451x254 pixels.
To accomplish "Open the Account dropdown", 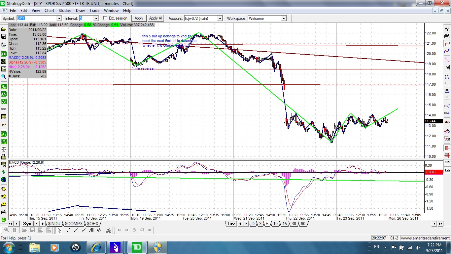I will (x=220, y=19).
